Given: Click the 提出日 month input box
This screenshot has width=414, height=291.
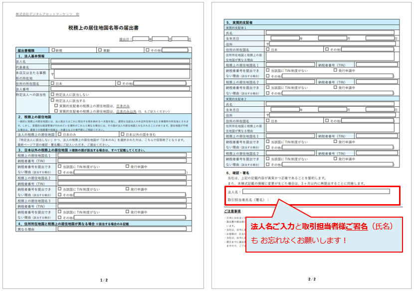Looking at the screenshot, I should pyautogui.click(x=160, y=39).
